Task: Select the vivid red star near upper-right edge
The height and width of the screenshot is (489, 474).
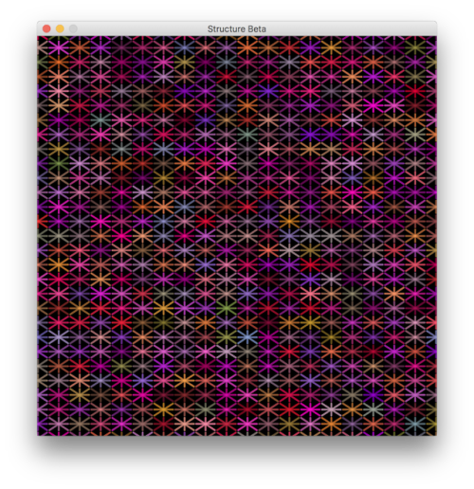Action: tap(415, 91)
